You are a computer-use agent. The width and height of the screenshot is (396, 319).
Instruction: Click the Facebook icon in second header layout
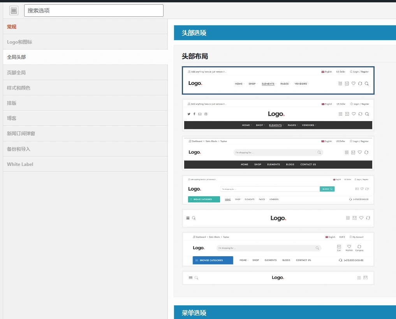[x=194, y=114]
